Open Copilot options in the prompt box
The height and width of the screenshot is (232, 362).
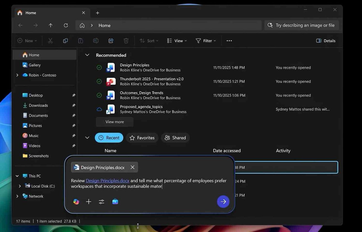(76, 201)
